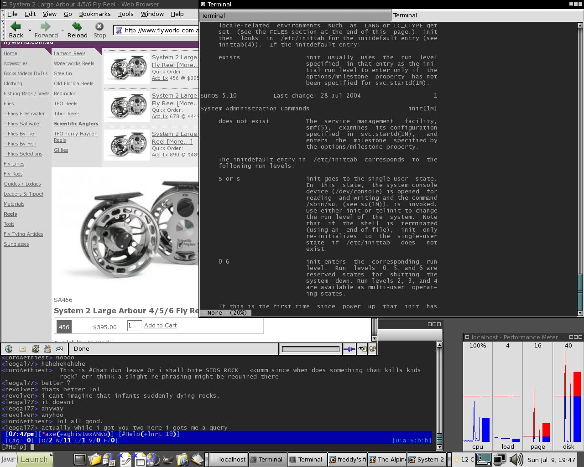Image resolution: width=584 pixels, height=467 pixels.
Task: Open the Bookmarks menu
Action: point(94,14)
